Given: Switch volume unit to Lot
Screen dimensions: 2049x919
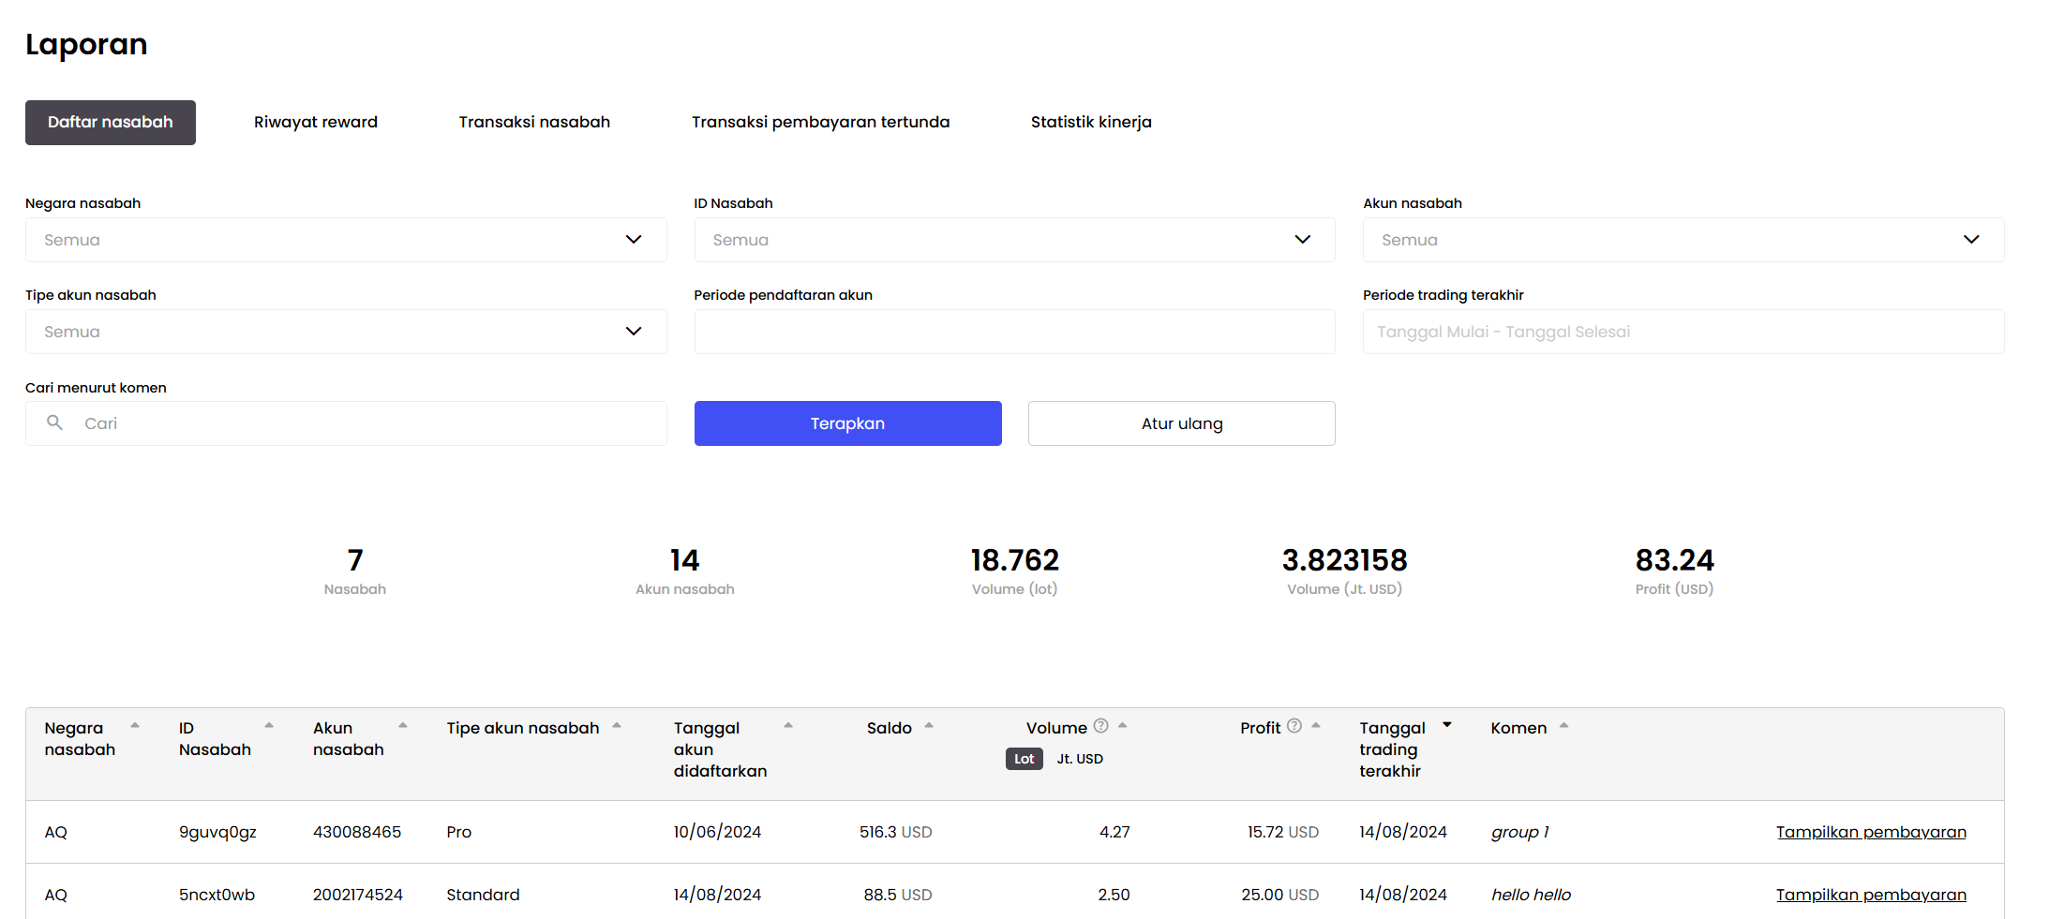Looking at the screenshot, I should [1024, 759].
